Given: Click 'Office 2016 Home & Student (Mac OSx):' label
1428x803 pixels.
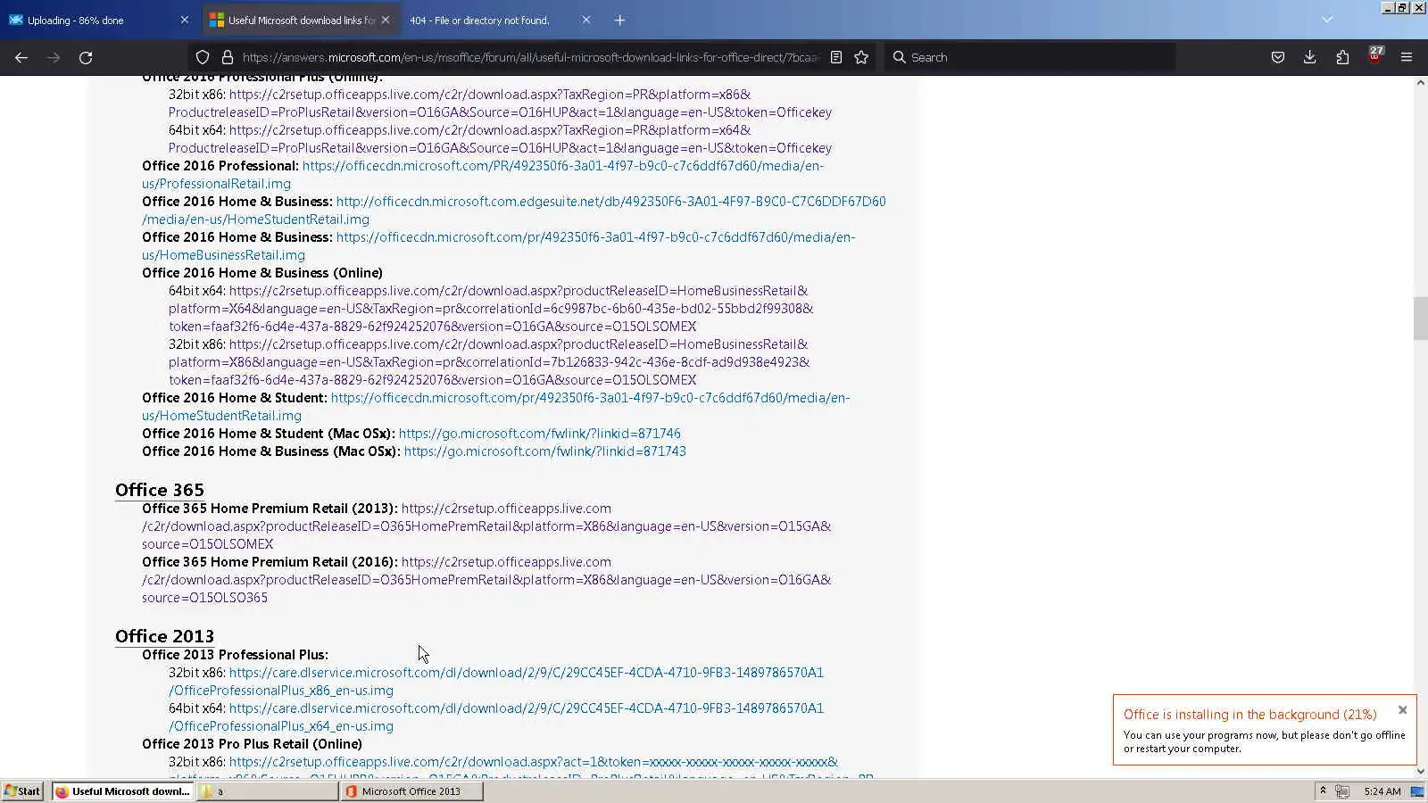Looking at the screenshot, I should pos(269,434).
